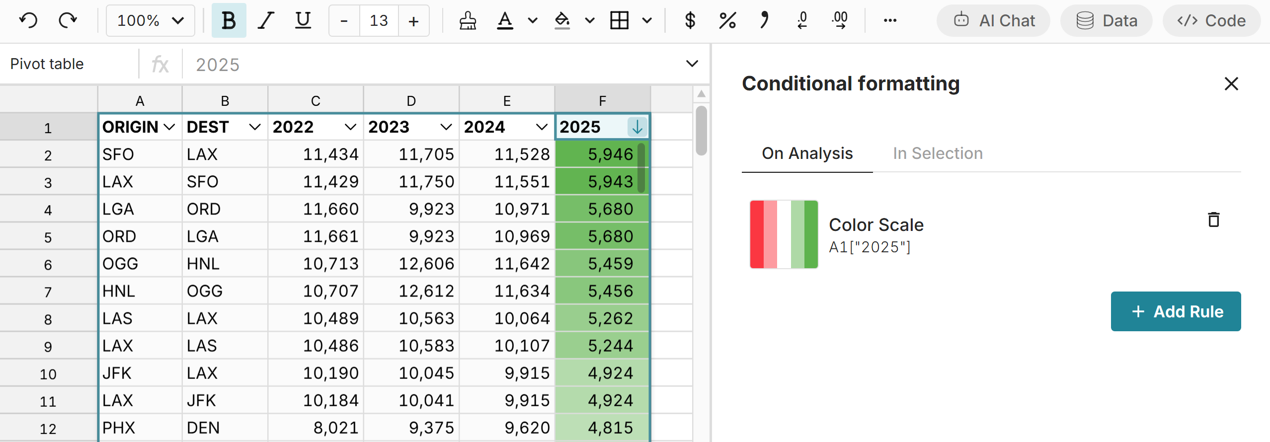Screen dimensions: 1270x442
Task: Select row 12 header
Action: point(48,428)
